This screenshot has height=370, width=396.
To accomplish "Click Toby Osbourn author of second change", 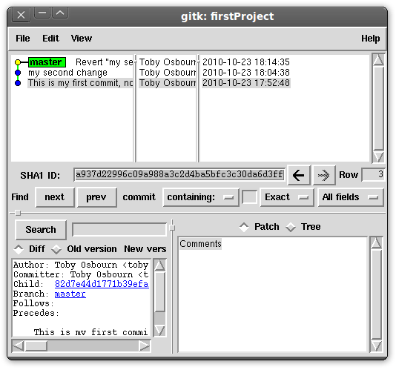I will click(168, 73).
